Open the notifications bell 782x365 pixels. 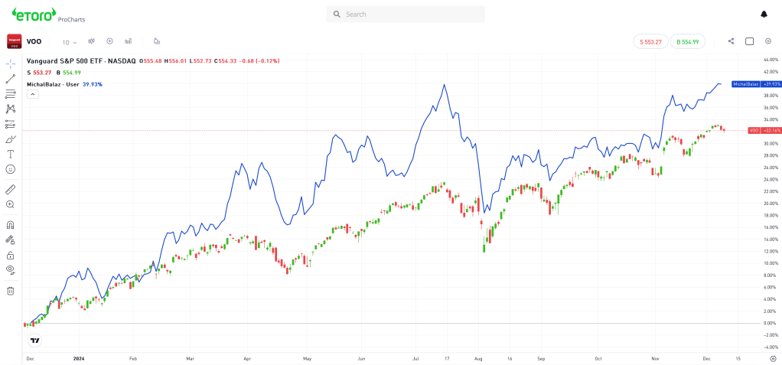764,15
